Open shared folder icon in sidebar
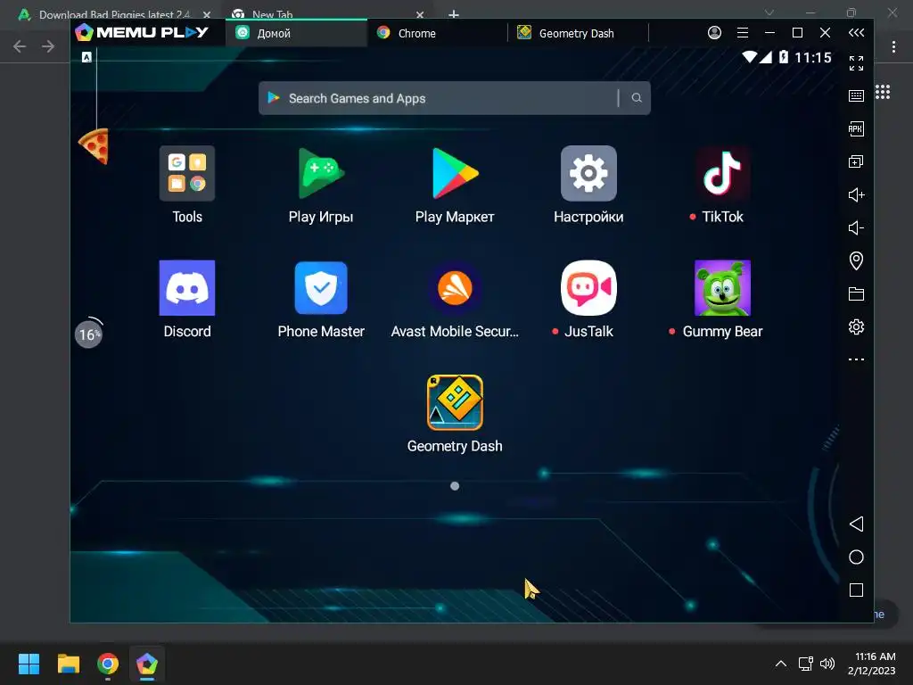 click(x=856, y=293)
